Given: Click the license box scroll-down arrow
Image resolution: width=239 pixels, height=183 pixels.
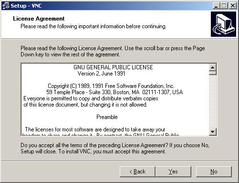Looking at the screenshot, I should 213,132.
